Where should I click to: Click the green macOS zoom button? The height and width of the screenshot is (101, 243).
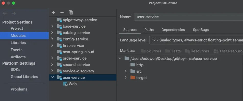coord(14,3)
